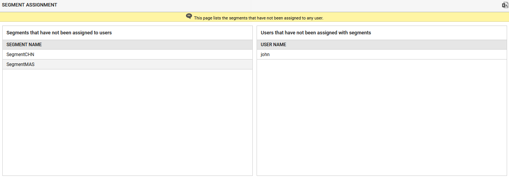This screenshot has width=509, height=177.
Task: Click the SEGMENT NAME column header
Action: (128, 45)
